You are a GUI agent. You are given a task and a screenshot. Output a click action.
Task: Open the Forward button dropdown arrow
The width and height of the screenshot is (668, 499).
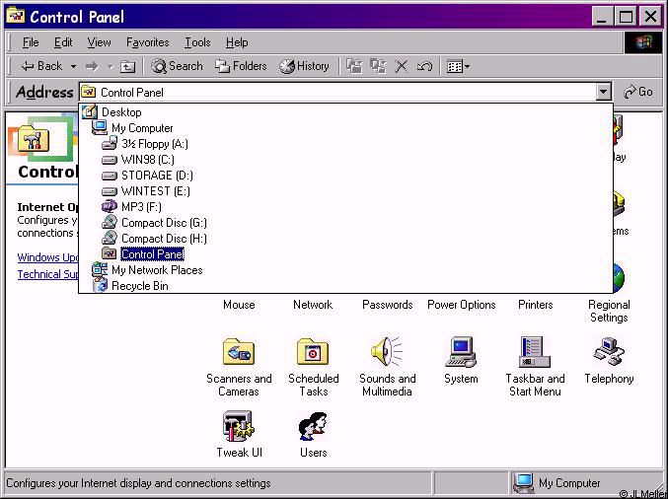[x=110, y=66]
